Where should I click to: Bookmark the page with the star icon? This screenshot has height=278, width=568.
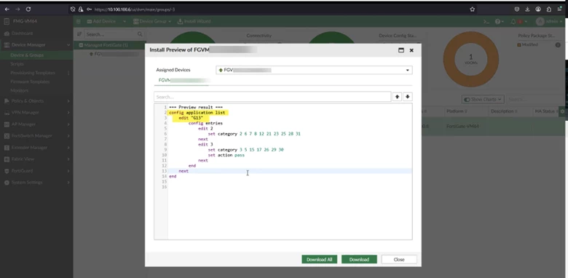click(473, 9)
